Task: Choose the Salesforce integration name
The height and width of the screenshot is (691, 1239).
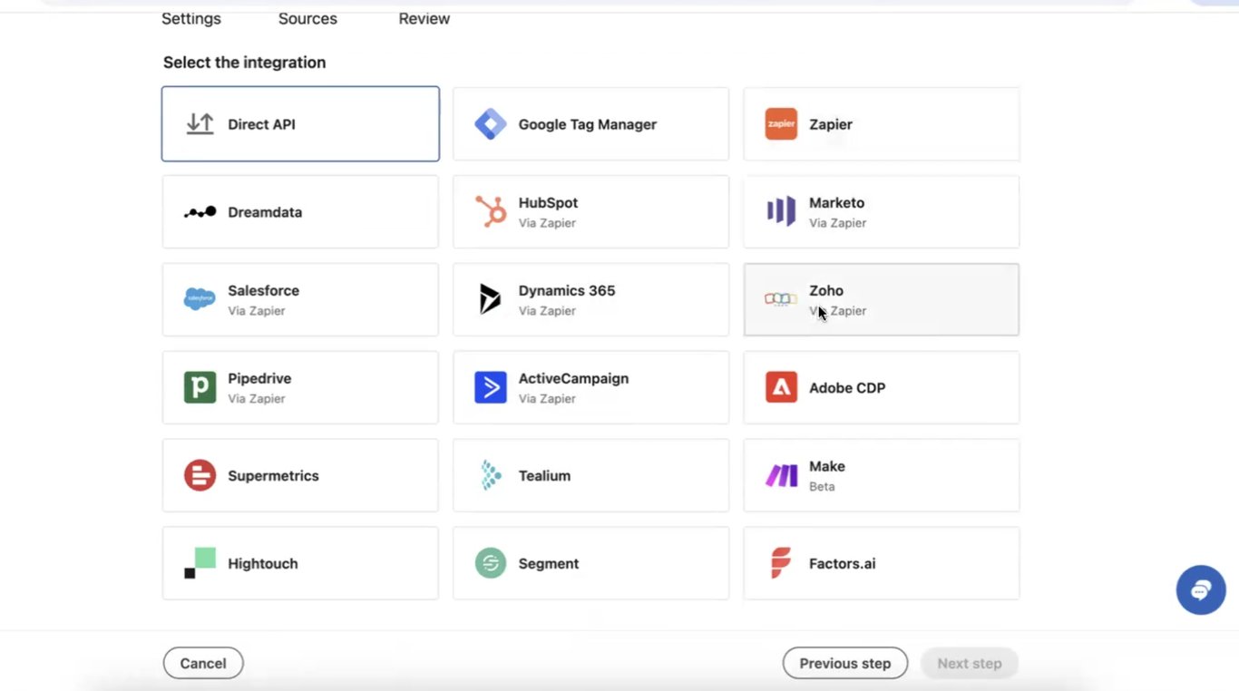Action: (x=263, y=291)
